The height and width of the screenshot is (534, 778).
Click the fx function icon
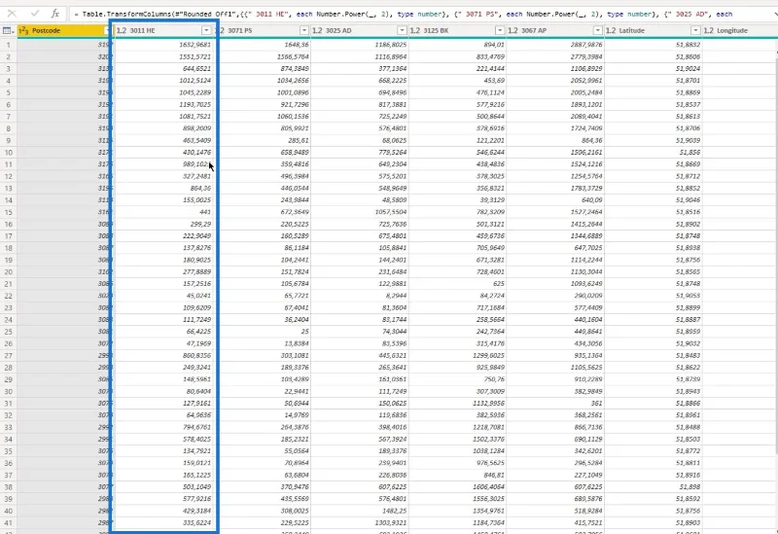55,14
